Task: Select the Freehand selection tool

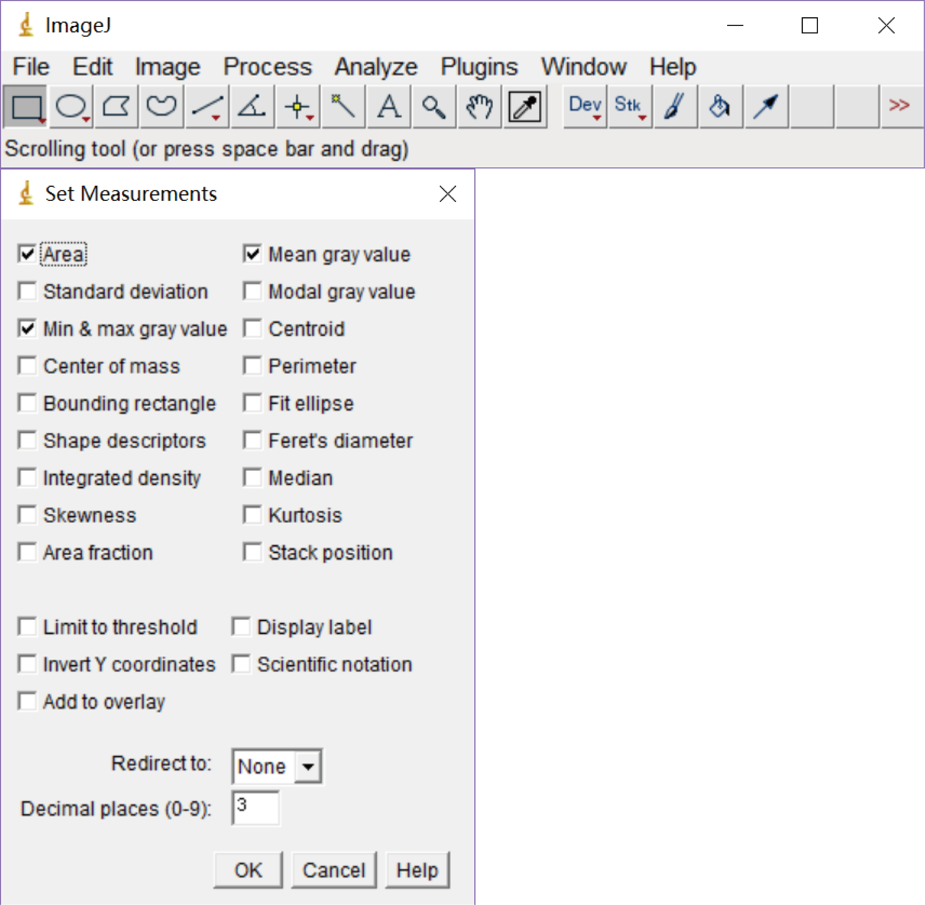Action: 162,107
